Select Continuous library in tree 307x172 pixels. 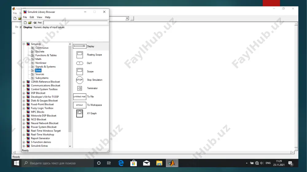[42, 48]
